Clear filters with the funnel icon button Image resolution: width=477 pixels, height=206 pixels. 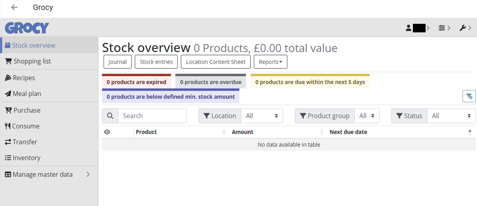469,96
